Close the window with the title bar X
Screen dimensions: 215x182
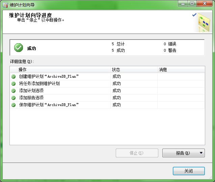[205, 4]
